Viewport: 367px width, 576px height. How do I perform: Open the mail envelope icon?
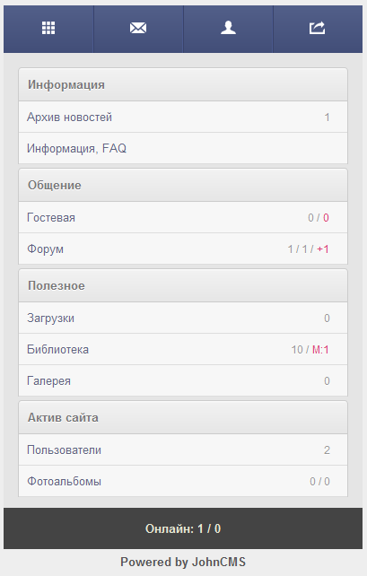(138, 28)
